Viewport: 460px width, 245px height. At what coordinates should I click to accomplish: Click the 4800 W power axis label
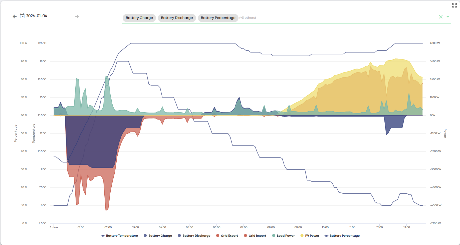point(435,43)
